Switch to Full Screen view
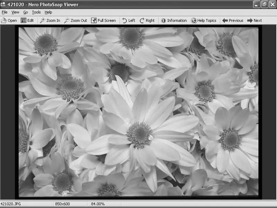The height and width of the screenshot is (208, 277). (103, 20)
